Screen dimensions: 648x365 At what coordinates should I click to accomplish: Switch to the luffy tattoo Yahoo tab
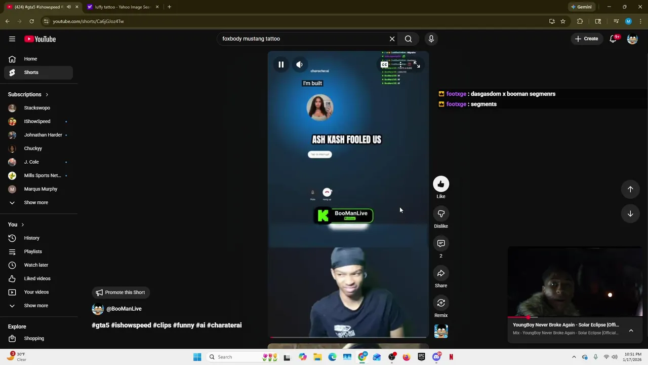pos(119,7)
